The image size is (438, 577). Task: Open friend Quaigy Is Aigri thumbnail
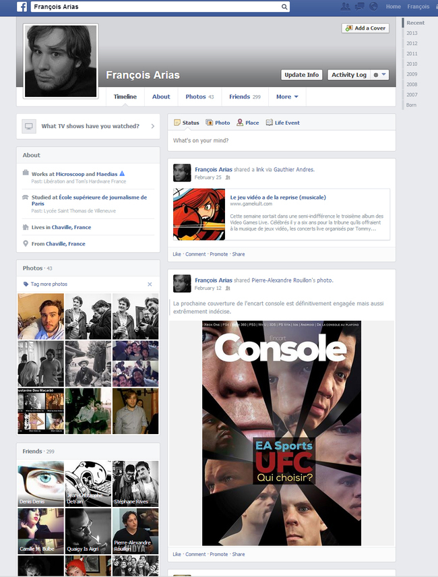click(88, 531)
